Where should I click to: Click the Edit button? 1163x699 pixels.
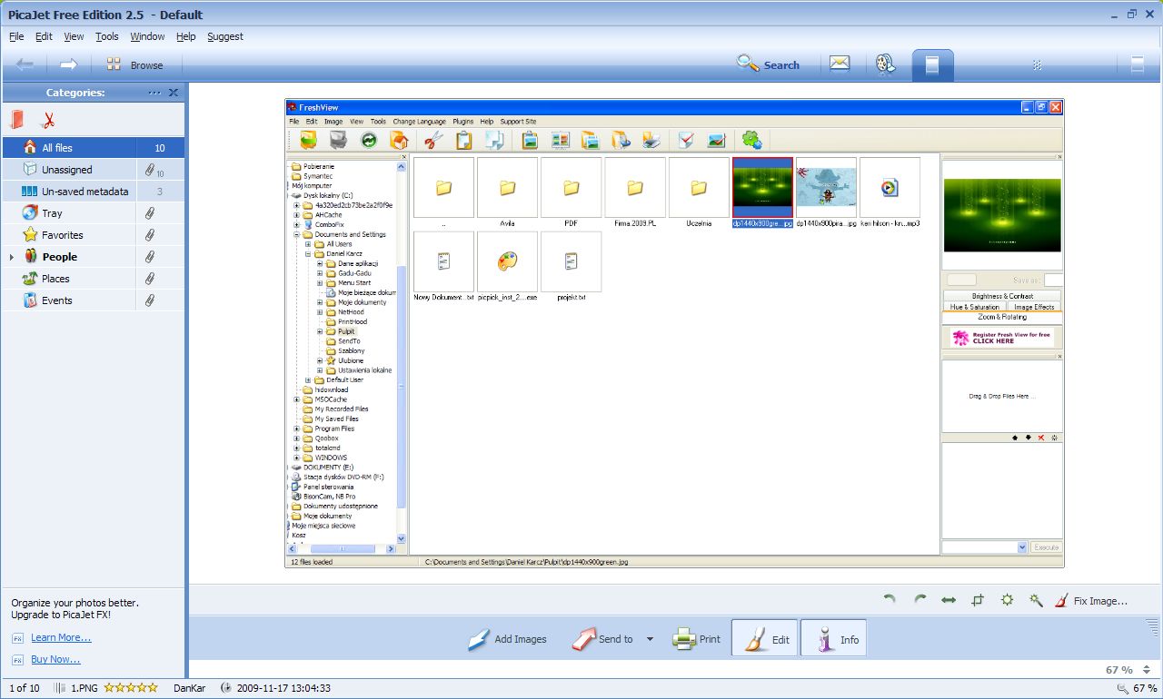click(x=765, y=639)
